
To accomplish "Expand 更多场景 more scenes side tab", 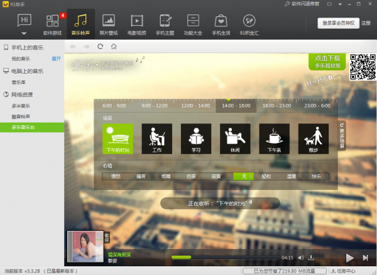I will point(342,136).
